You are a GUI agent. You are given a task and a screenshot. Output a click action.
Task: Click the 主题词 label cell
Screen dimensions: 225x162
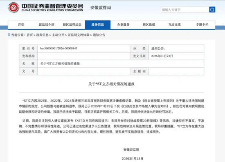[x=139, y=71]
